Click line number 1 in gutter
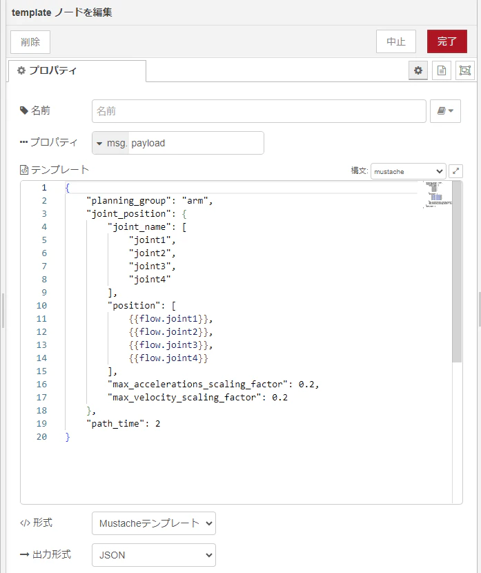 point(44,188)
